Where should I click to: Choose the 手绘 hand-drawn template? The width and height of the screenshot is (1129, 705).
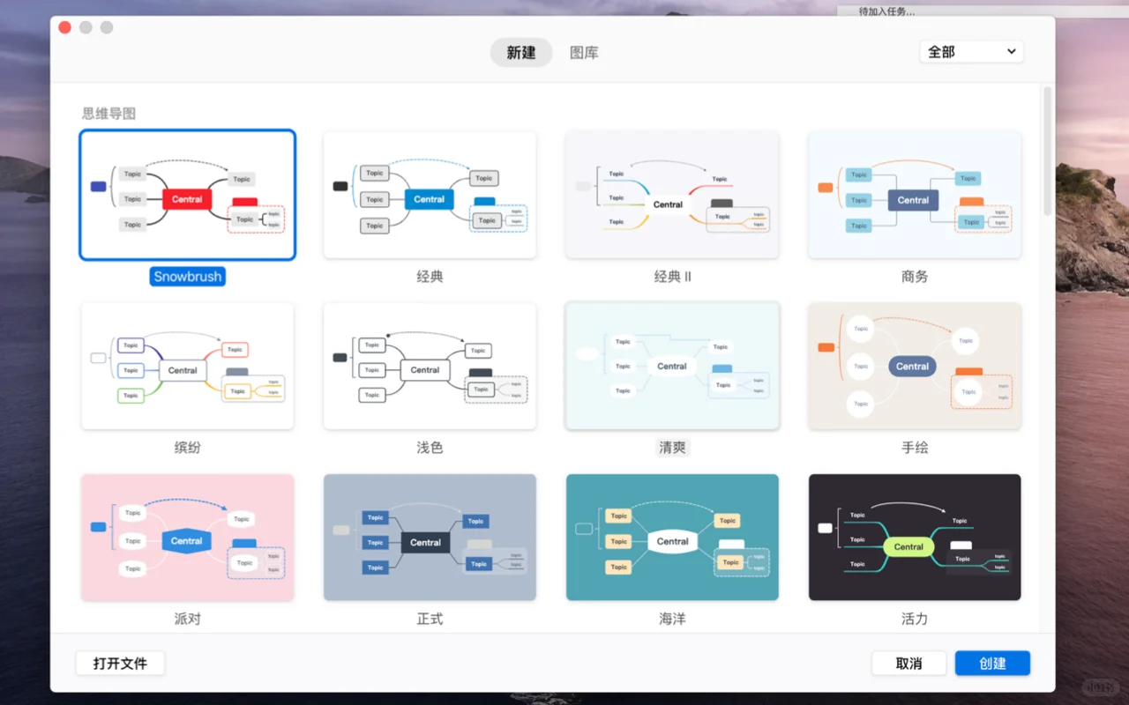tap(915, 366)
